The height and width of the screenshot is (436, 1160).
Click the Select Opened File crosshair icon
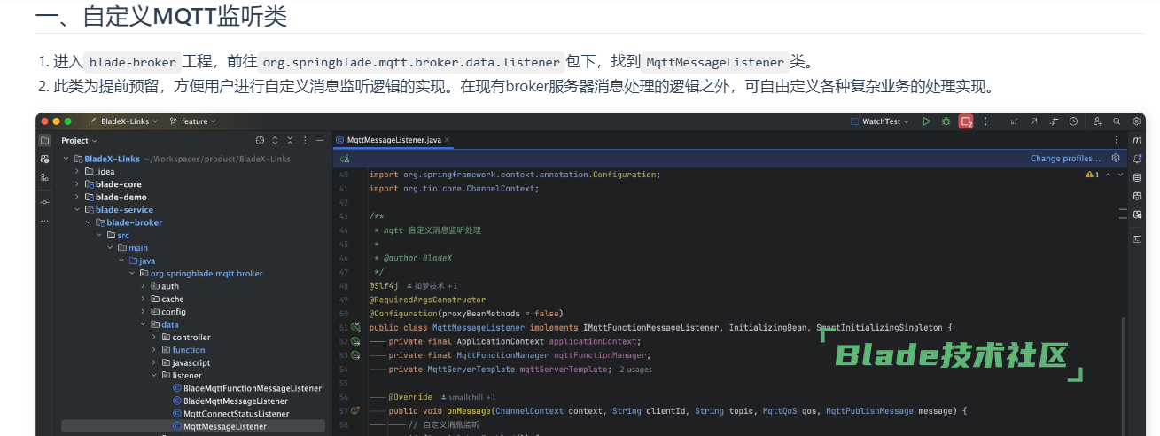[260, 140]
